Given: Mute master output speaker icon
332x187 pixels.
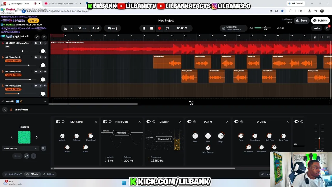Looking at the screenshot, I should pos(251,28).
